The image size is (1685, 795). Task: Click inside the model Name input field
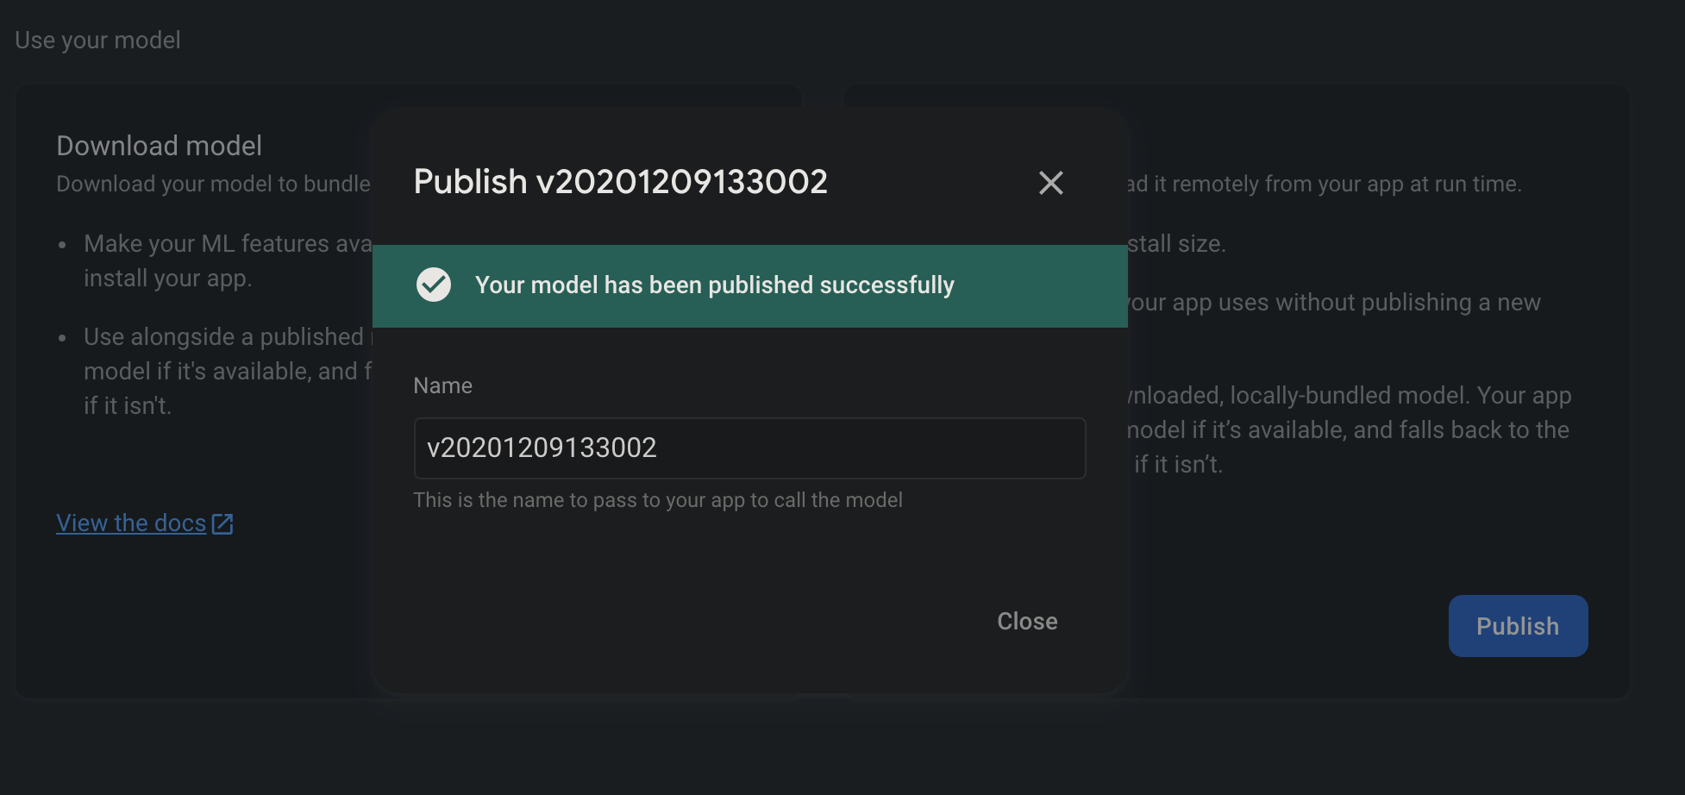[x=749, y=448]
